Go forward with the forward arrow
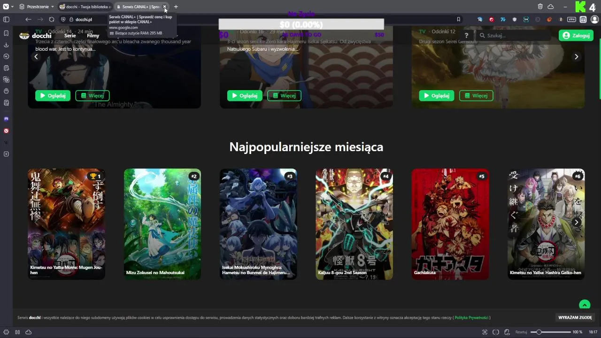Image resolution: width=601 pixels, height=338 pixels. coord(40,19)
